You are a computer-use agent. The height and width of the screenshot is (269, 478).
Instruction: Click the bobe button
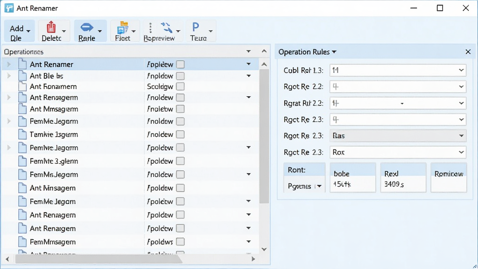click(x=353, y=177)
